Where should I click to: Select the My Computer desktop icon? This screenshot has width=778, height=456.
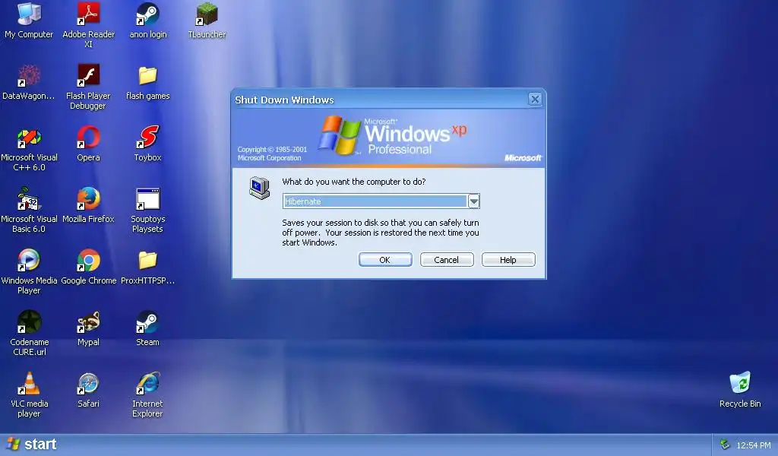29,14
